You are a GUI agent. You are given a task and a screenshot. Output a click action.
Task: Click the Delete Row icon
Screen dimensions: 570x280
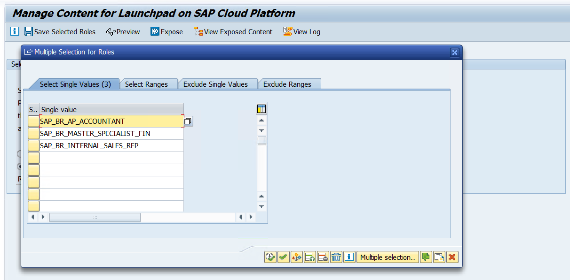point(323,257)
